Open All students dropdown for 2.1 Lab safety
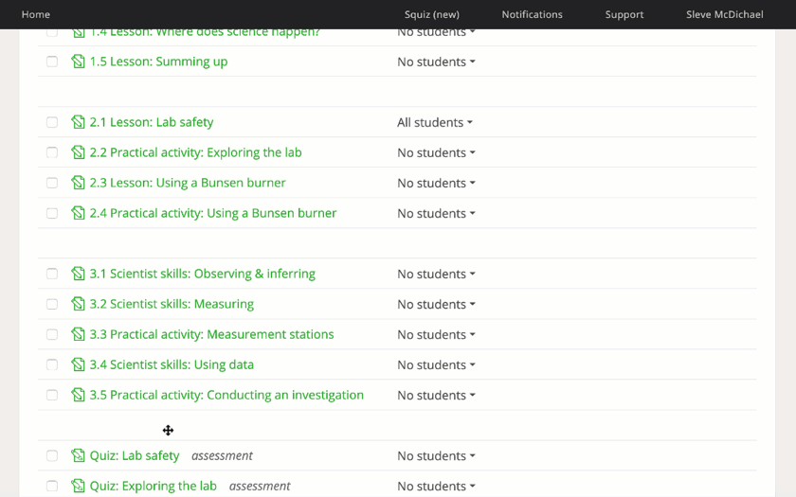Image resolution: width=796 pixels, height=497 pixels. click(435, 122)
